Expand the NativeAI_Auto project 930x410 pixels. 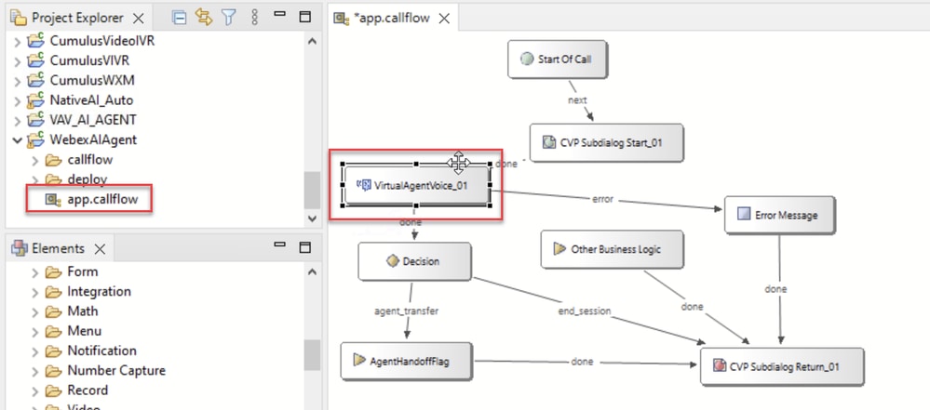[17, 101]
